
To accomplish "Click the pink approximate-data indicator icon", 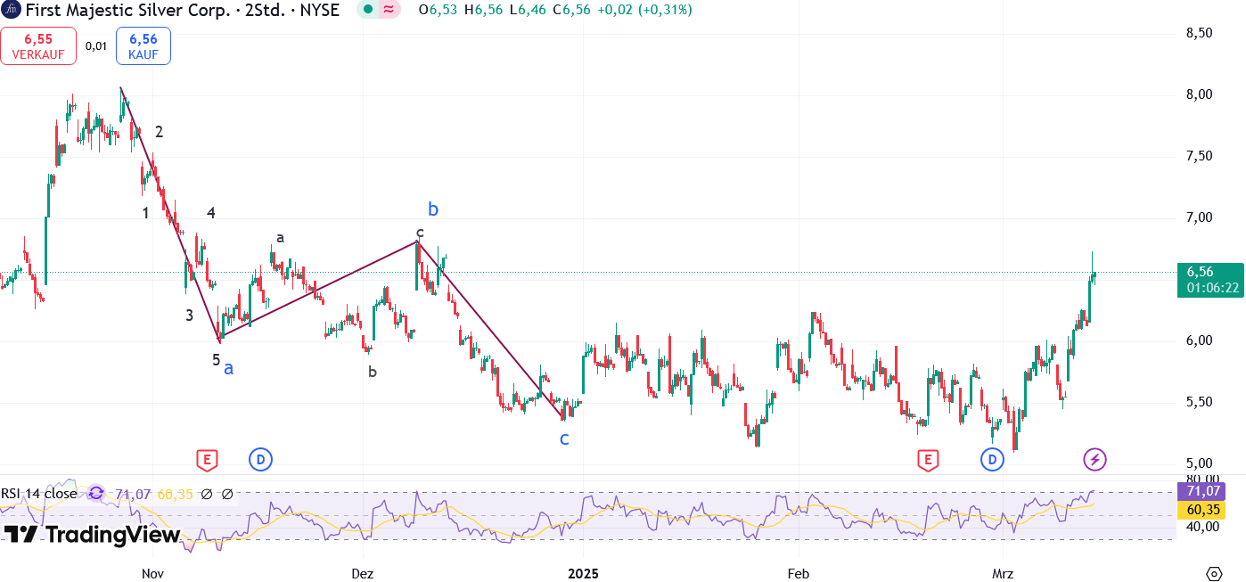I will (389, 10).
